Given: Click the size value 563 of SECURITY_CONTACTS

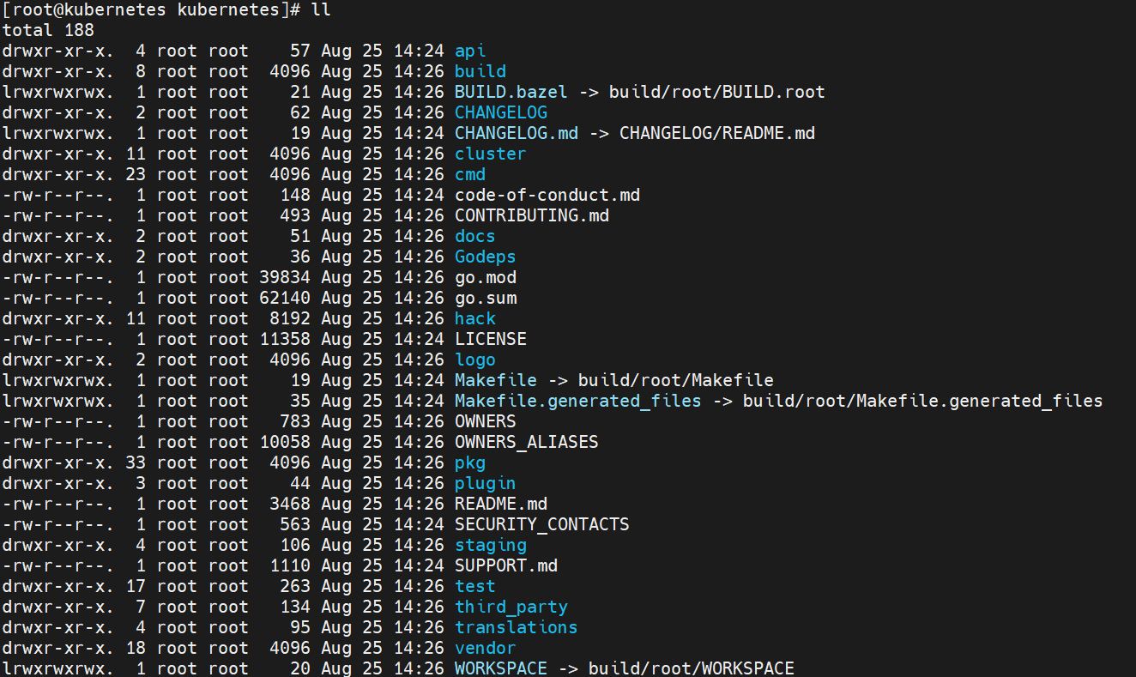Looking at the screenshot, I should [295, 524].
